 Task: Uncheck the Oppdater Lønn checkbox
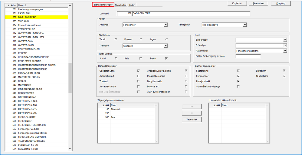(x=138, y=71)
